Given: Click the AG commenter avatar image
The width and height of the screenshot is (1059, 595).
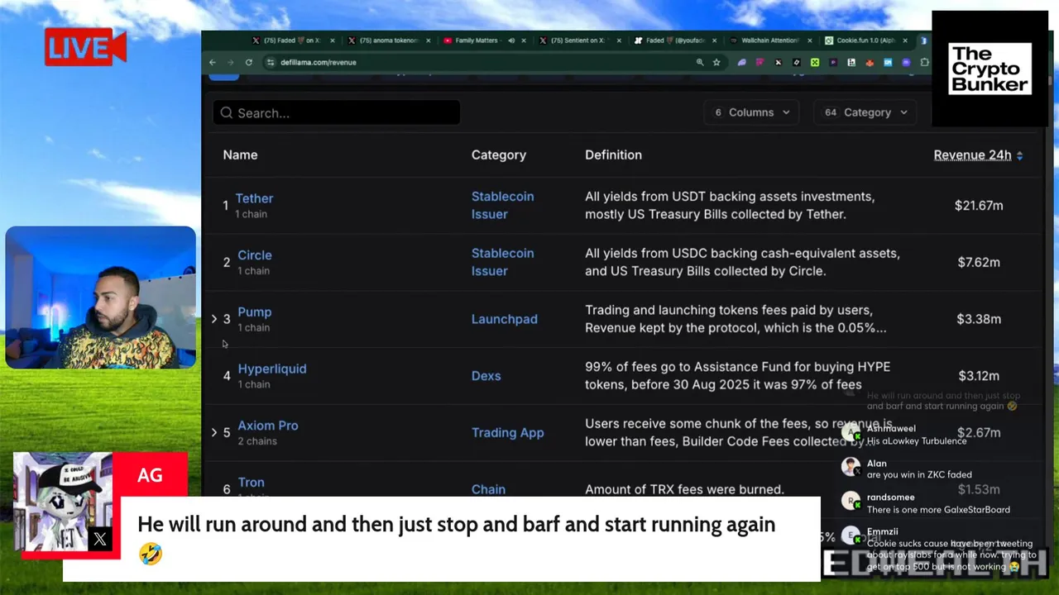Looking at the screenshot, I should [63, 502].
